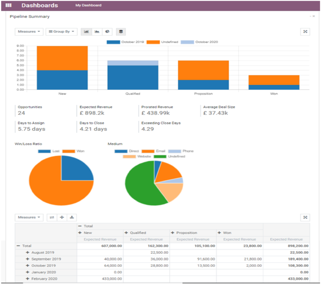The width and height of the screenshot is (323, 285).
Task: Expand the Pipeline Summary graph to fullscreen
Action: click(x=305, y=32)
